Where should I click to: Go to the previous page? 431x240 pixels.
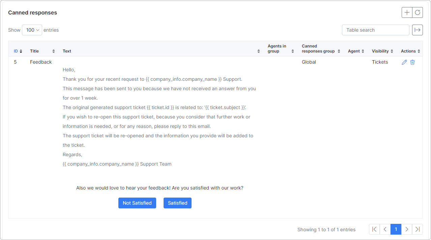(385, 229)
